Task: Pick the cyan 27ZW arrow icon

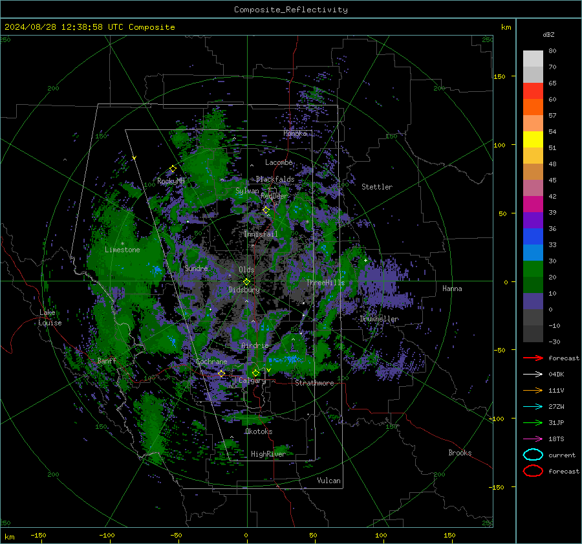Action: [x=533, y=407]
